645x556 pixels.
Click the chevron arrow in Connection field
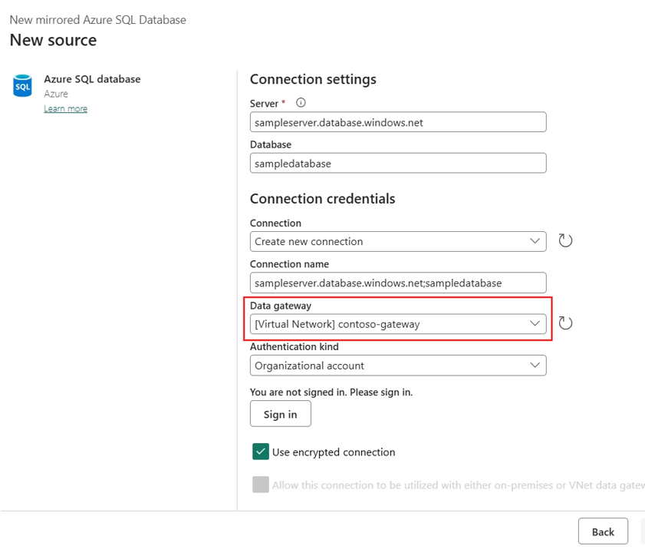coord(535,241)
